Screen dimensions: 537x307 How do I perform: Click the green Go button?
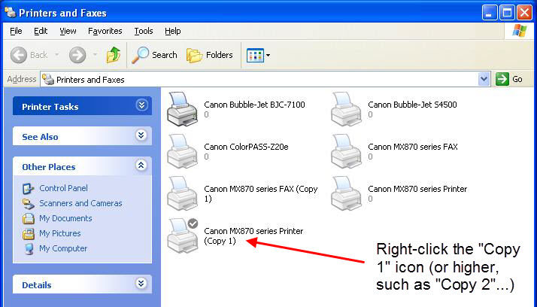click(509, 80)
